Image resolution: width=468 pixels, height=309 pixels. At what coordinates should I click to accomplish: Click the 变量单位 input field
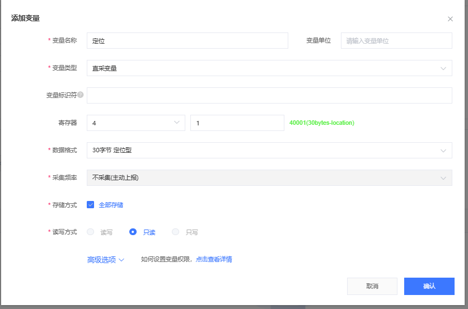tap(396, 41)
